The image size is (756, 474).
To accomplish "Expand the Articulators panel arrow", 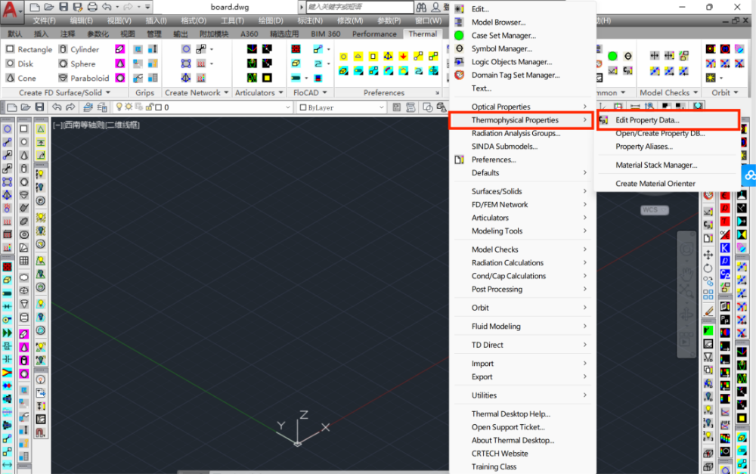I will pos(280,92).
